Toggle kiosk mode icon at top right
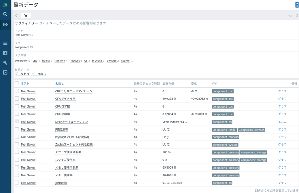299x193 pixels. [x=297, y=5]
